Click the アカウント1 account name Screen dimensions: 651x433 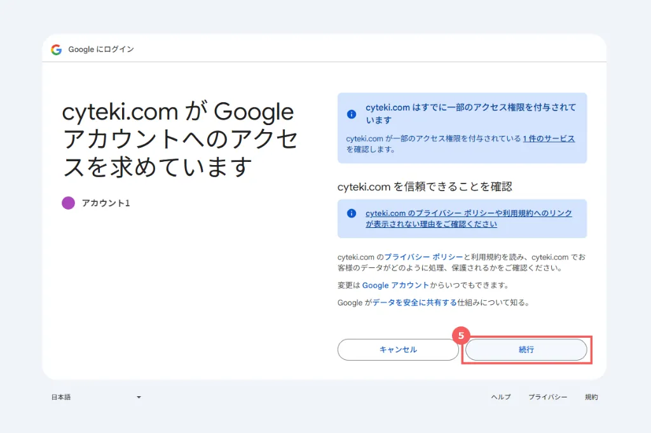(106, 203)
